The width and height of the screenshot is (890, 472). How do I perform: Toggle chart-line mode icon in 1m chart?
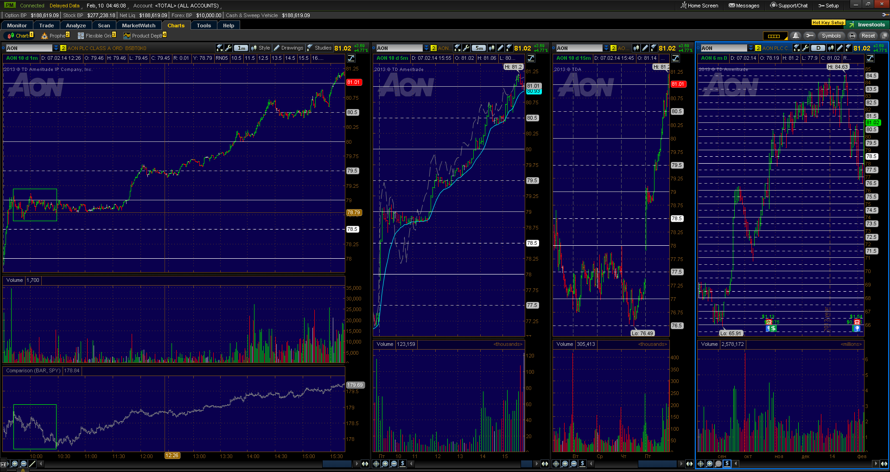(351, 58)
